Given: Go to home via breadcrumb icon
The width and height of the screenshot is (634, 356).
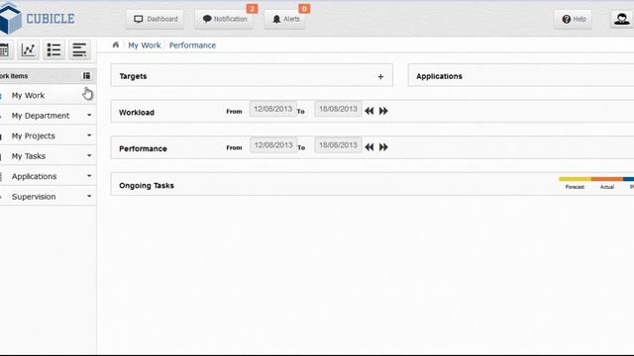Looking at the screenshot, I should 116,44.
